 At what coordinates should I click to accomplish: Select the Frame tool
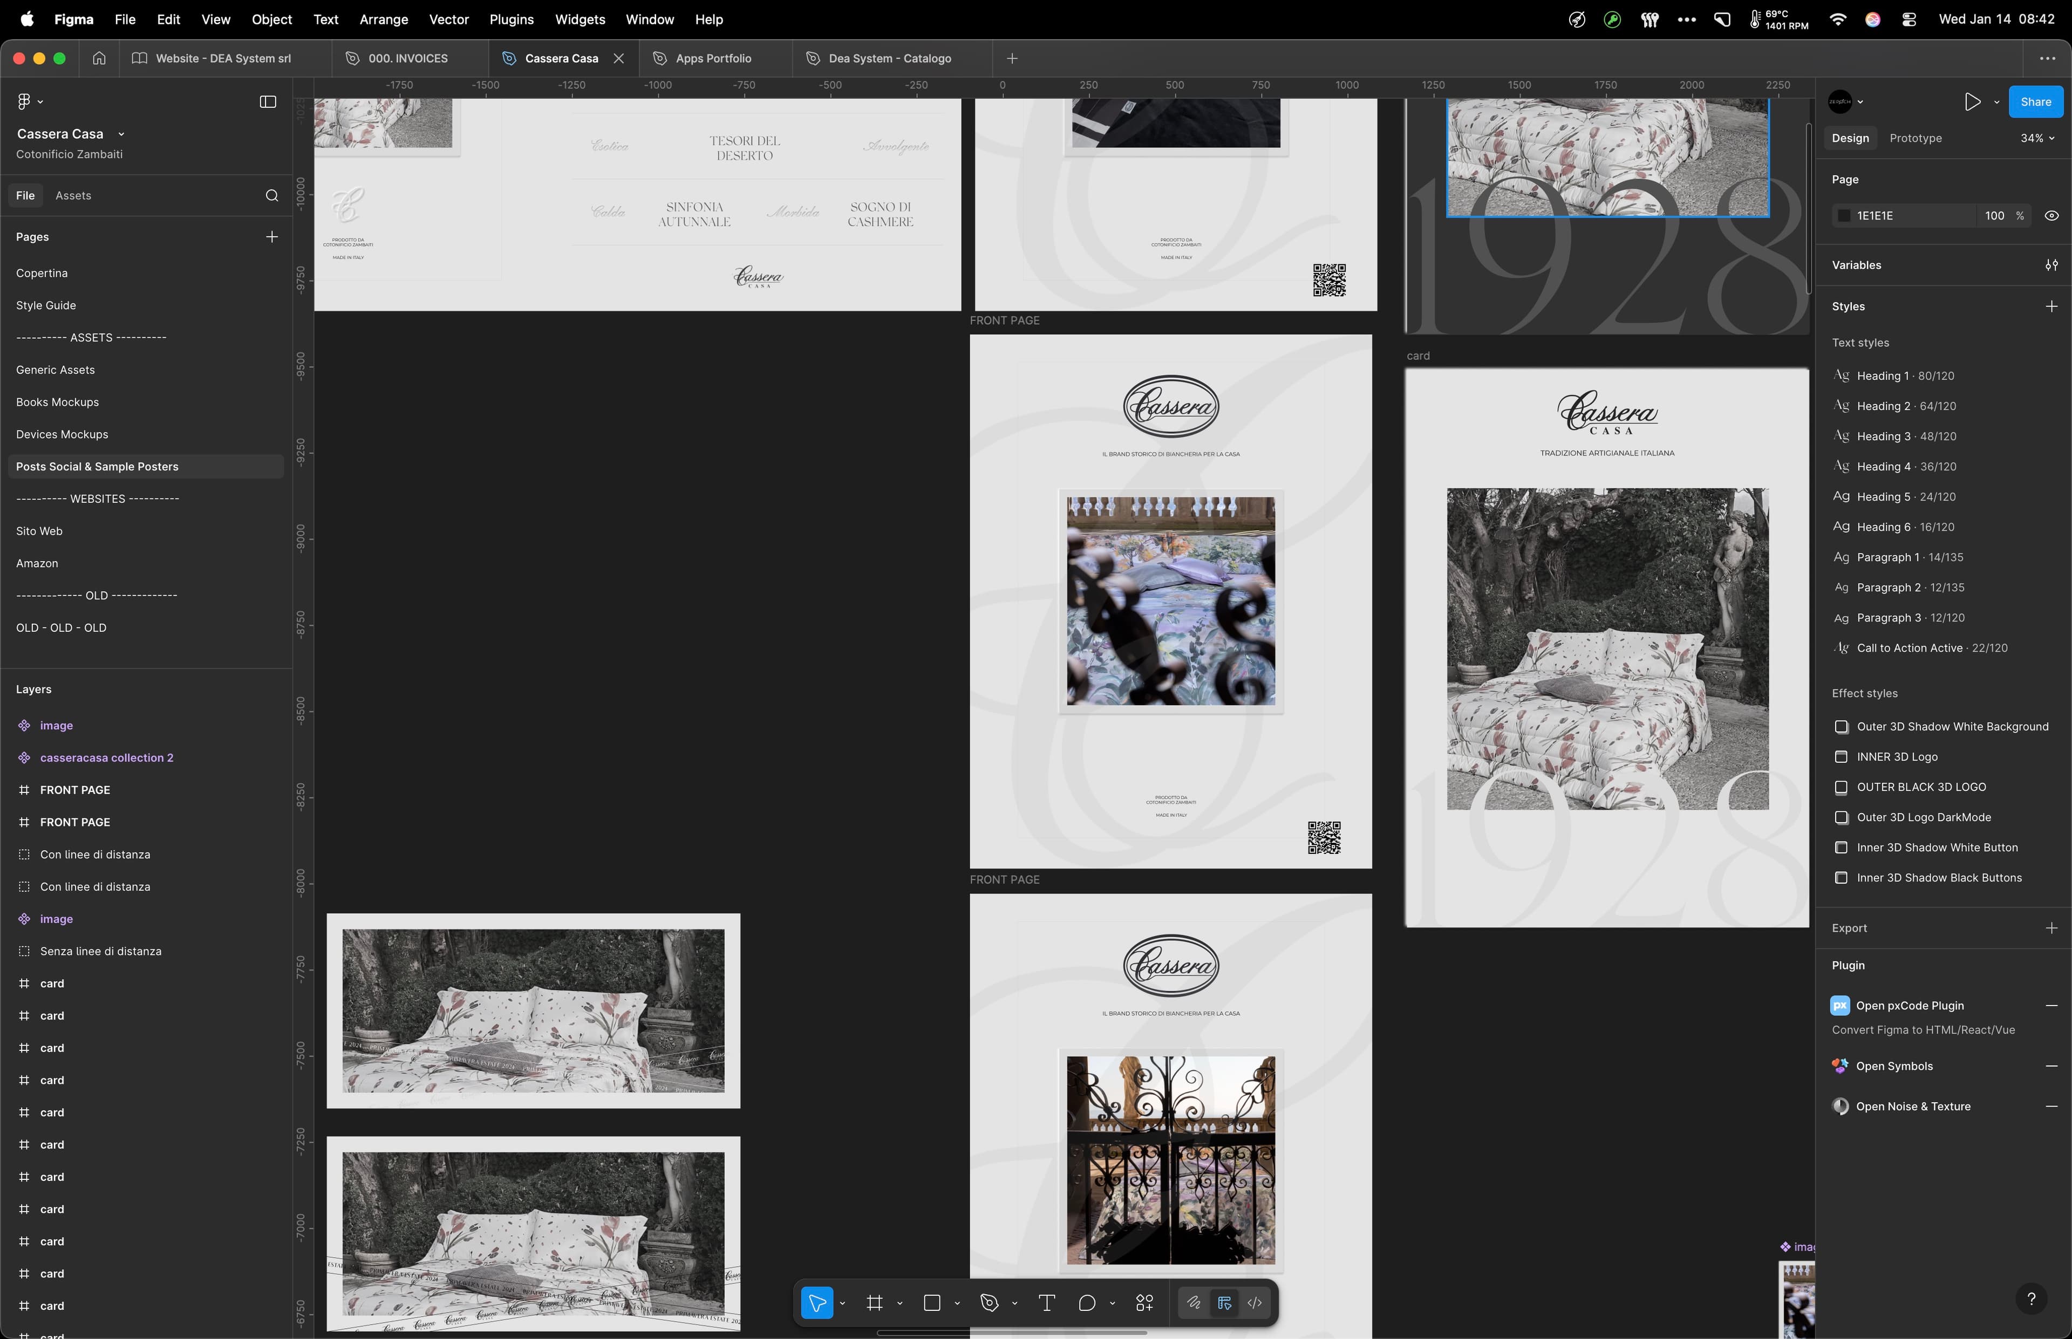tap(875, 1302)
